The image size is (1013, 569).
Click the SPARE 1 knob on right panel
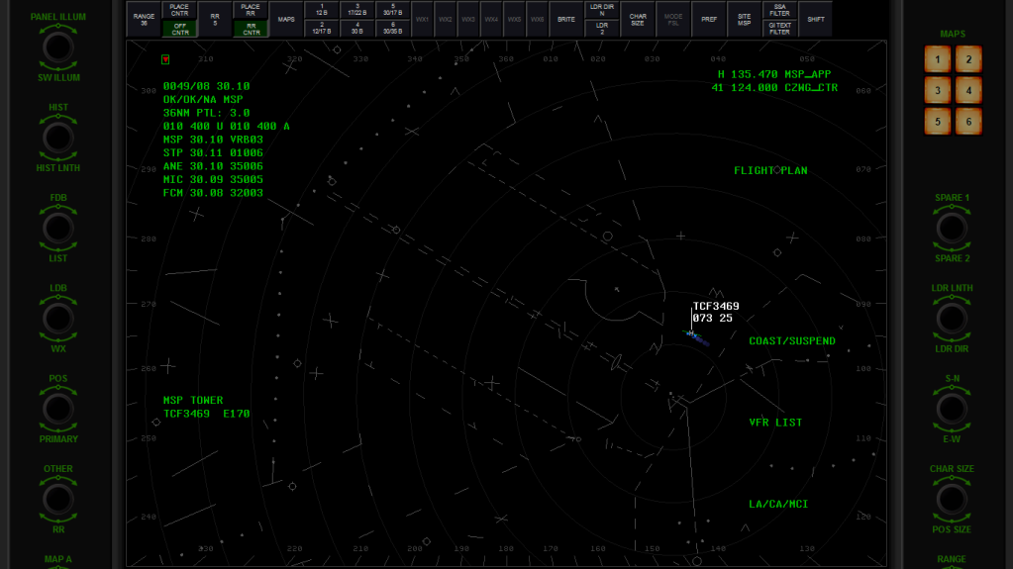(952, 228)
